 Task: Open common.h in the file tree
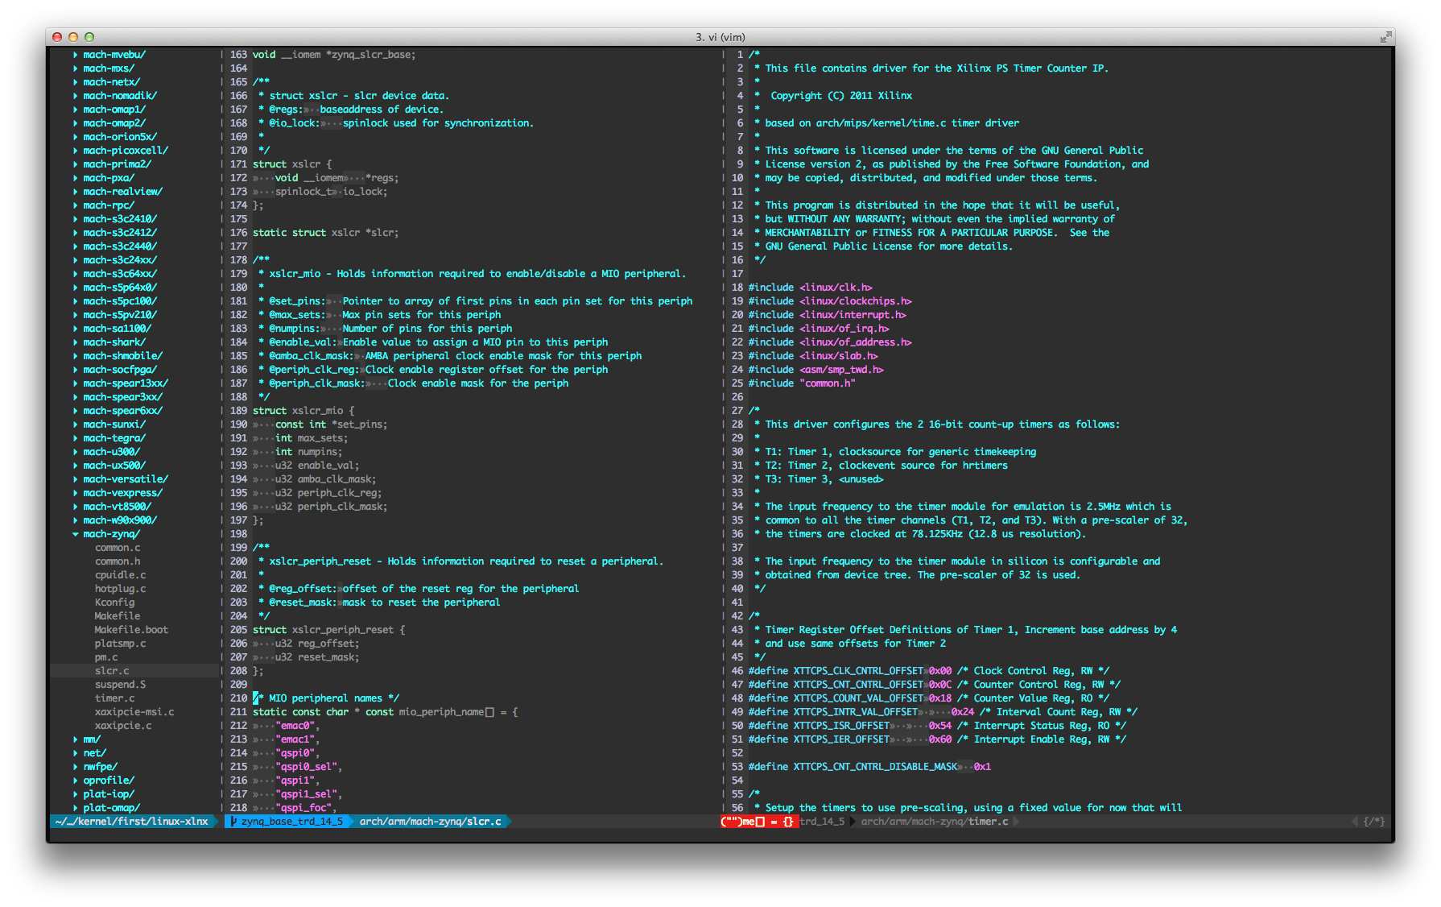pos(118,561)
